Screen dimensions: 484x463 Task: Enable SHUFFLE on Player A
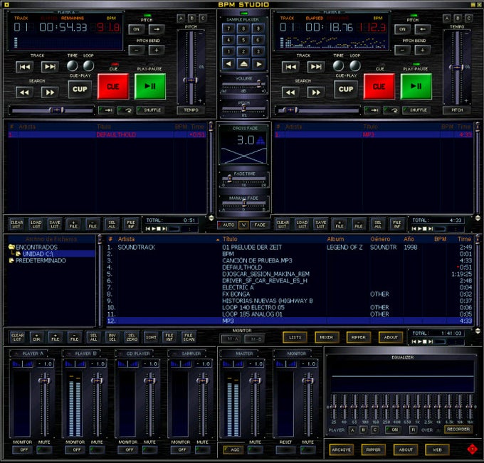point(149,110)
